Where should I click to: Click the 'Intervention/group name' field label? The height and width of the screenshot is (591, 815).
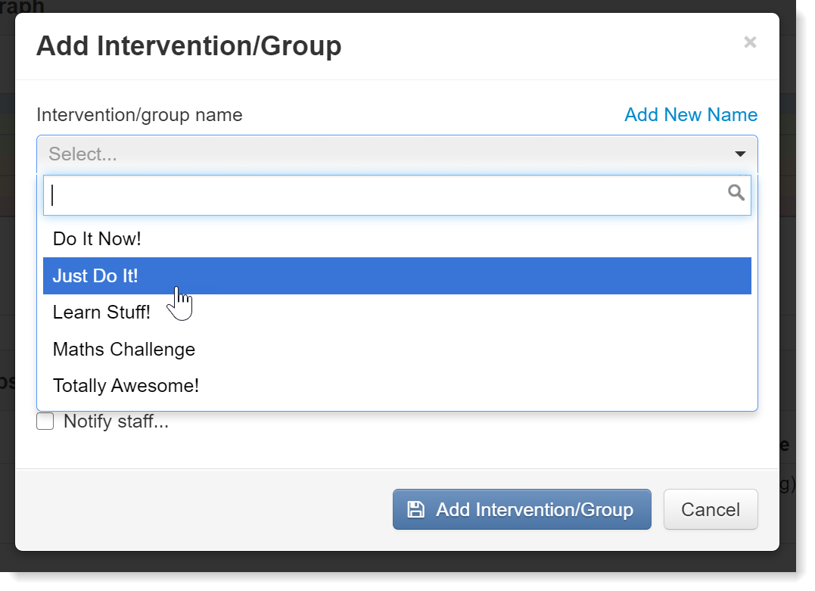139,115
